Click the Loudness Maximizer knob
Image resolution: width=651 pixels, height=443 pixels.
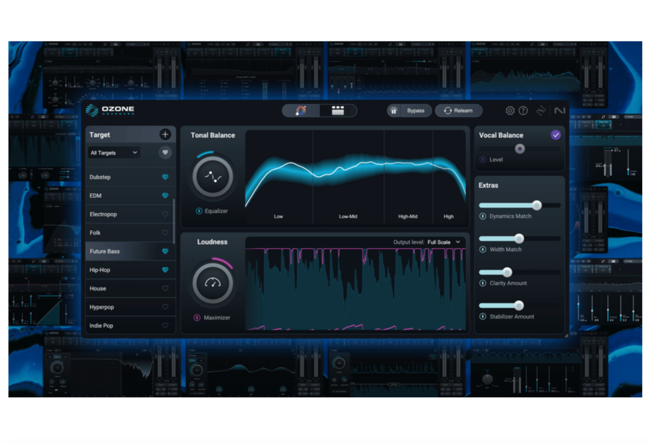coord(212,283)
